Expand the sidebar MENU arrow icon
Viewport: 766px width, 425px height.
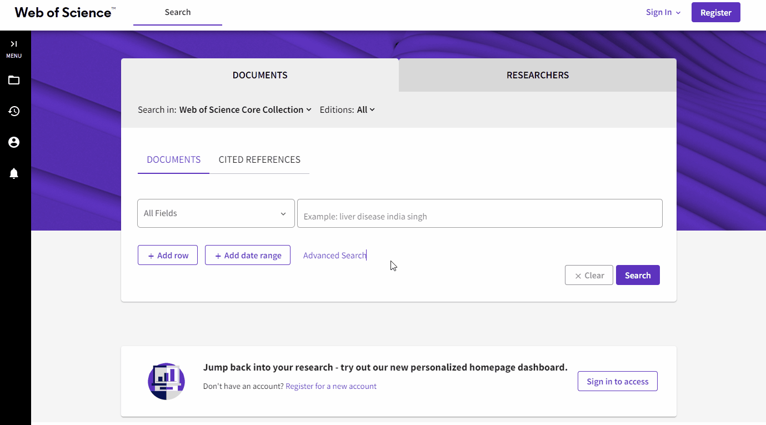(14, 44)
